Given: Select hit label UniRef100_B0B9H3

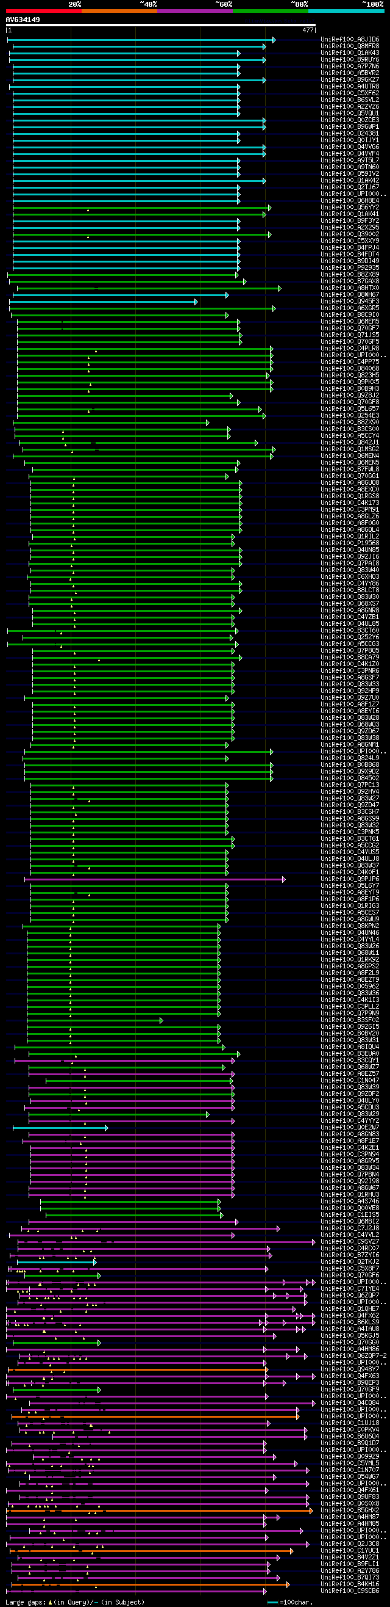Looking at the screenshot, I should (x=350, y=389).
